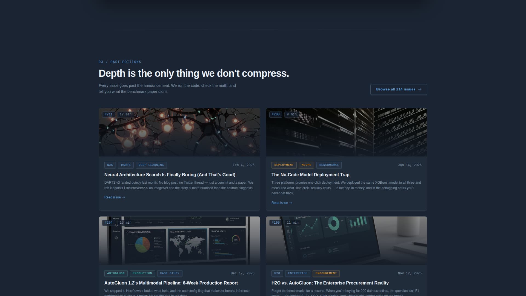526x296 pixels.
Task: Click the title AutoGluon 1.2's Multimodal Pipeline
Action: [171, 283]
